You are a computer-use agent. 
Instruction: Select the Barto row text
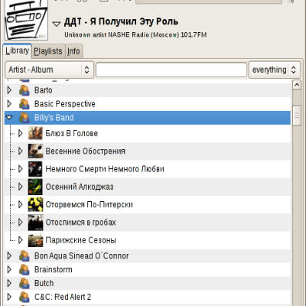tap(44, 90)
